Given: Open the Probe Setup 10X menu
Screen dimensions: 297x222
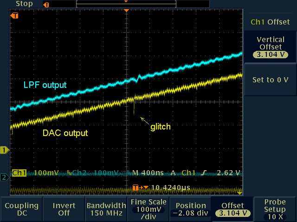Looking at the screenshot, I should pyautogui.click(x=275, y=209).
